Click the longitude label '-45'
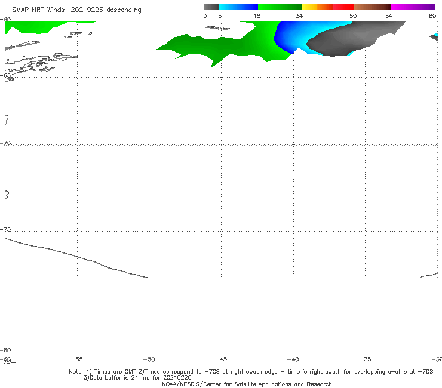This screenshot has width=442, height=388. tap(221, 359)
